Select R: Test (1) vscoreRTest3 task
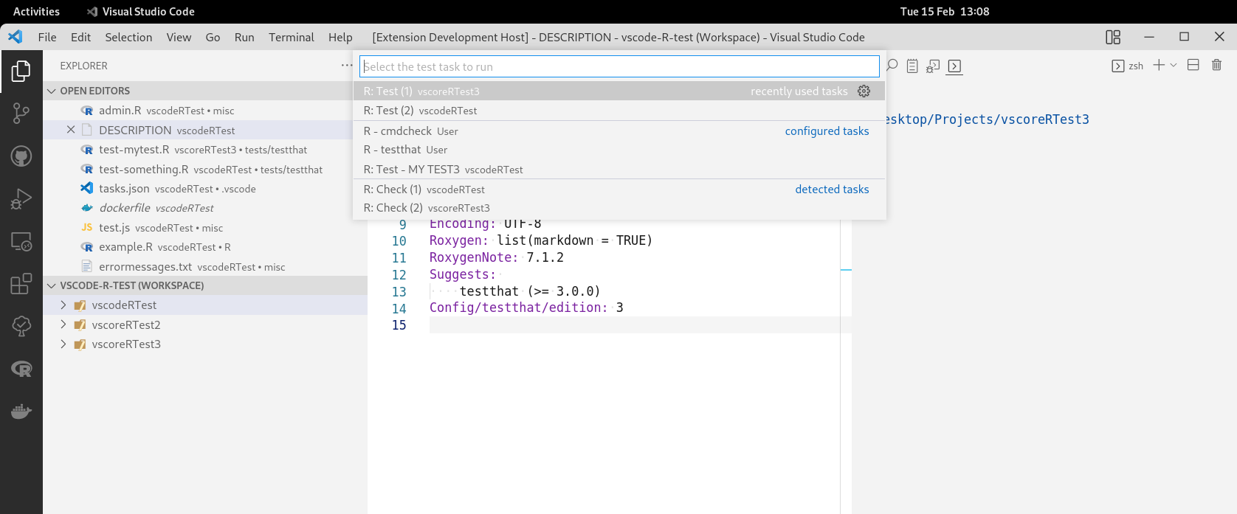Image resolution: width=1237 pixels, height=514 pixels. pos(619,91)
